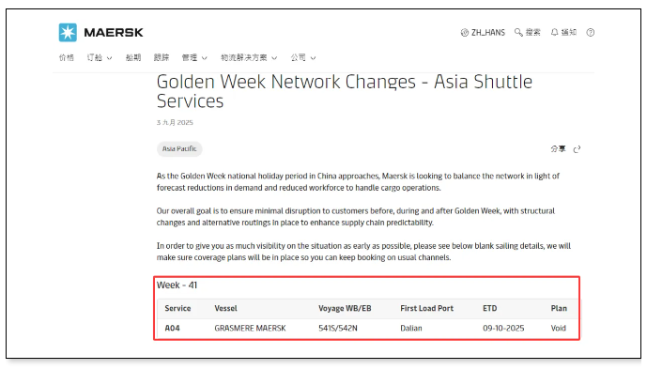Open the ZH_HANS language globe icon
The width and height of the screenshot is (647, 370).
pyautogui.click(x=465, y=33)
